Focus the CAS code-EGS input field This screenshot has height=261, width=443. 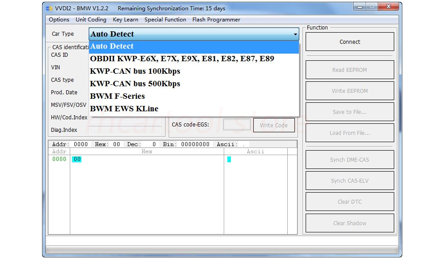pos(237,125)
